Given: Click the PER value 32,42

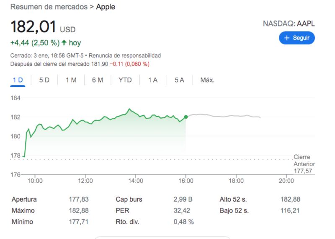Looking at the screenshot, I should coord(182,210).
